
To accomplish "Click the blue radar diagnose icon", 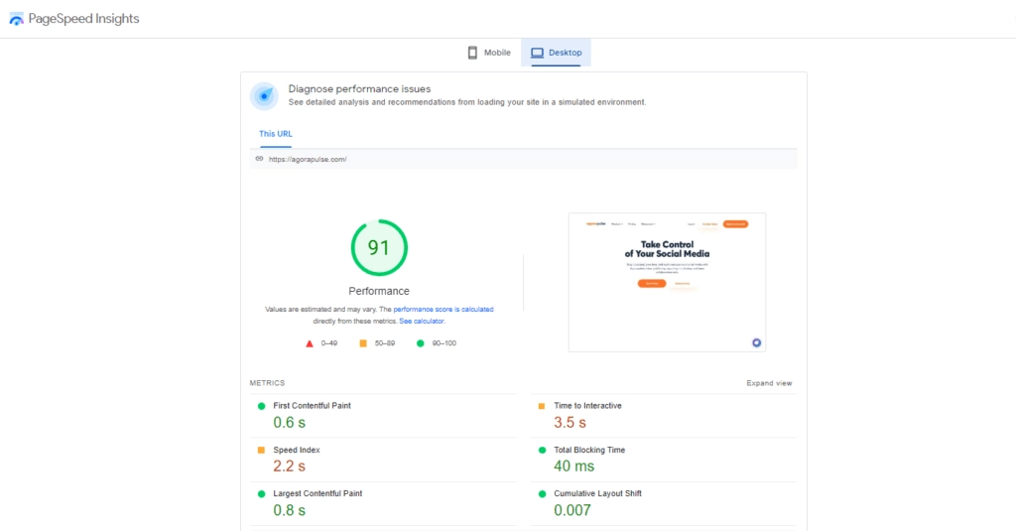I will pos(264,95).
